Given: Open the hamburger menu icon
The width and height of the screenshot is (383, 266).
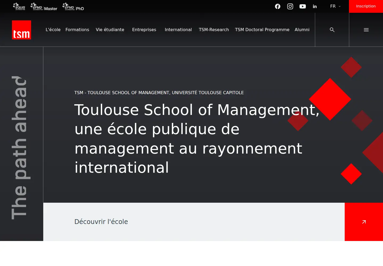Looking at the screenshot, I should pyautogui.click(x=366, y=30).
